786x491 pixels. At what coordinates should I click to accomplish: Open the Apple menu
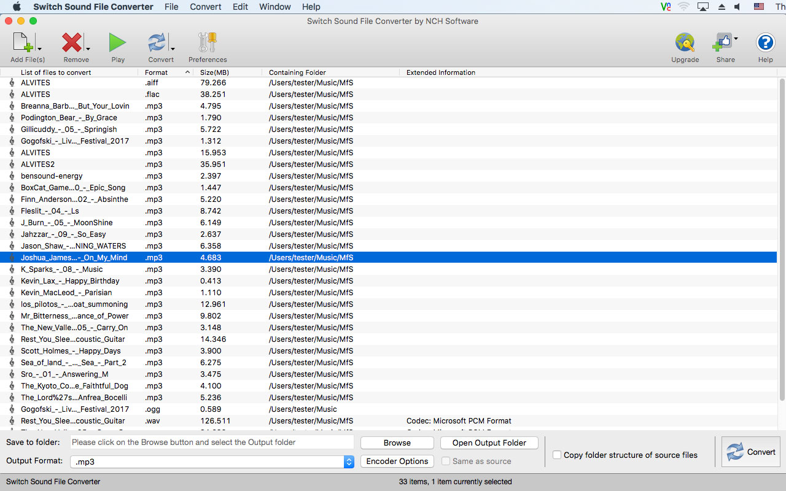(17, 7)
